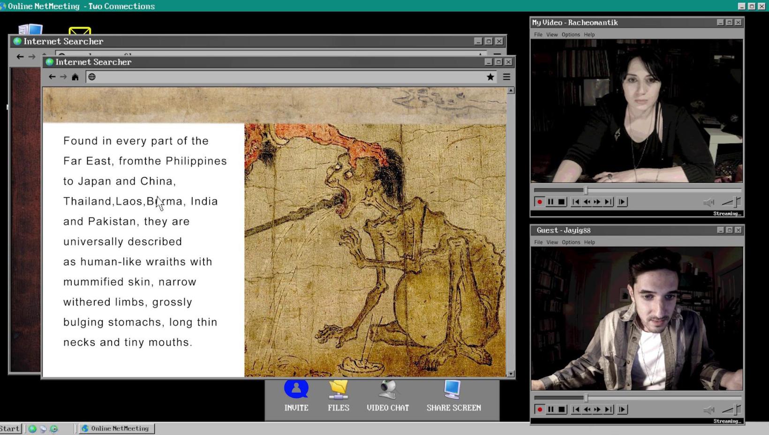This screenshot has height=435, width=769.
Task: Skip to next in Guest Jayig88 window
Action: 608,410
